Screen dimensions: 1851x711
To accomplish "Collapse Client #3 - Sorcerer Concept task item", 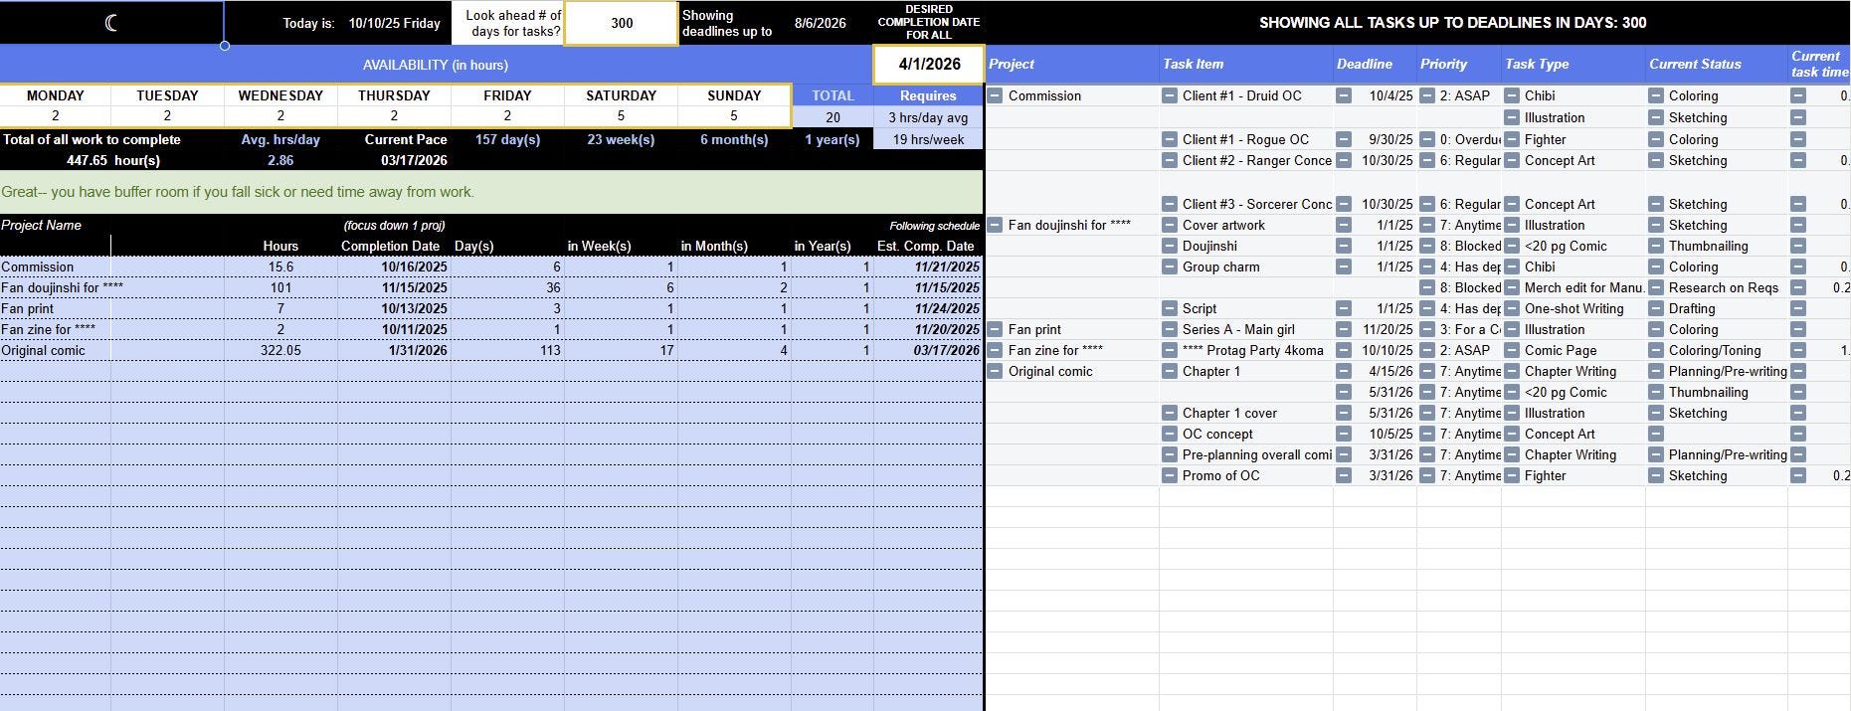I will point(1170,205).
